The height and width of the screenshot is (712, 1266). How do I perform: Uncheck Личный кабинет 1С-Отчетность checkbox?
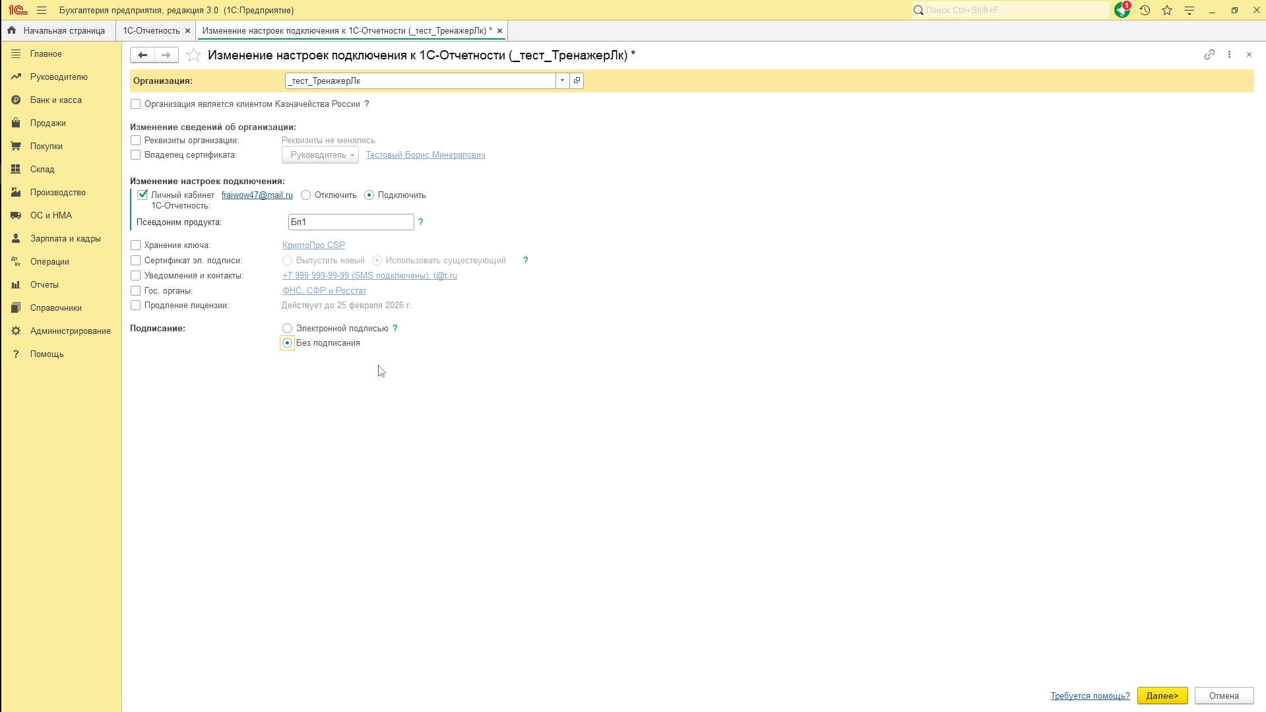pyautogui.click(x=142, y=195)
